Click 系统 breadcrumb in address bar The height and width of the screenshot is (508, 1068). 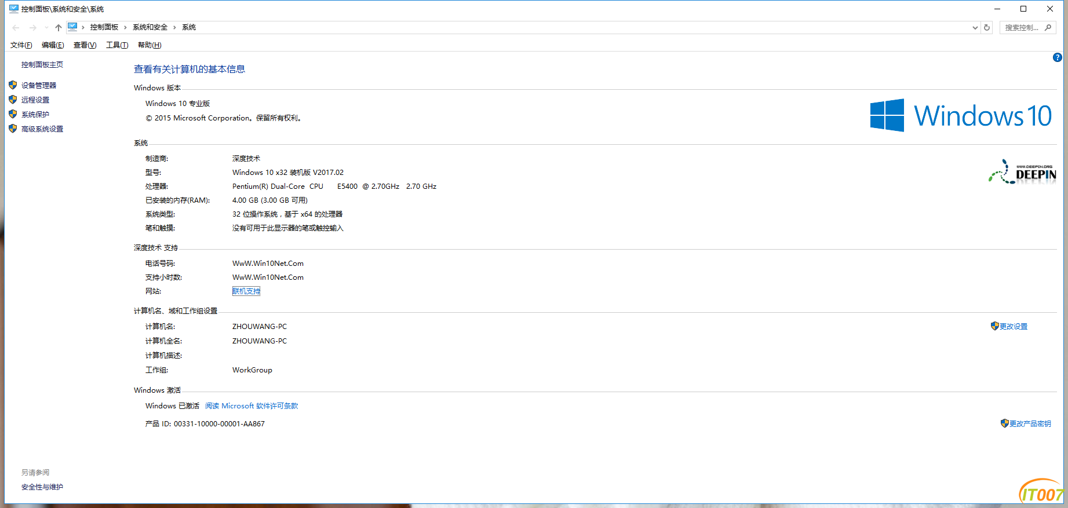(189, 27)
